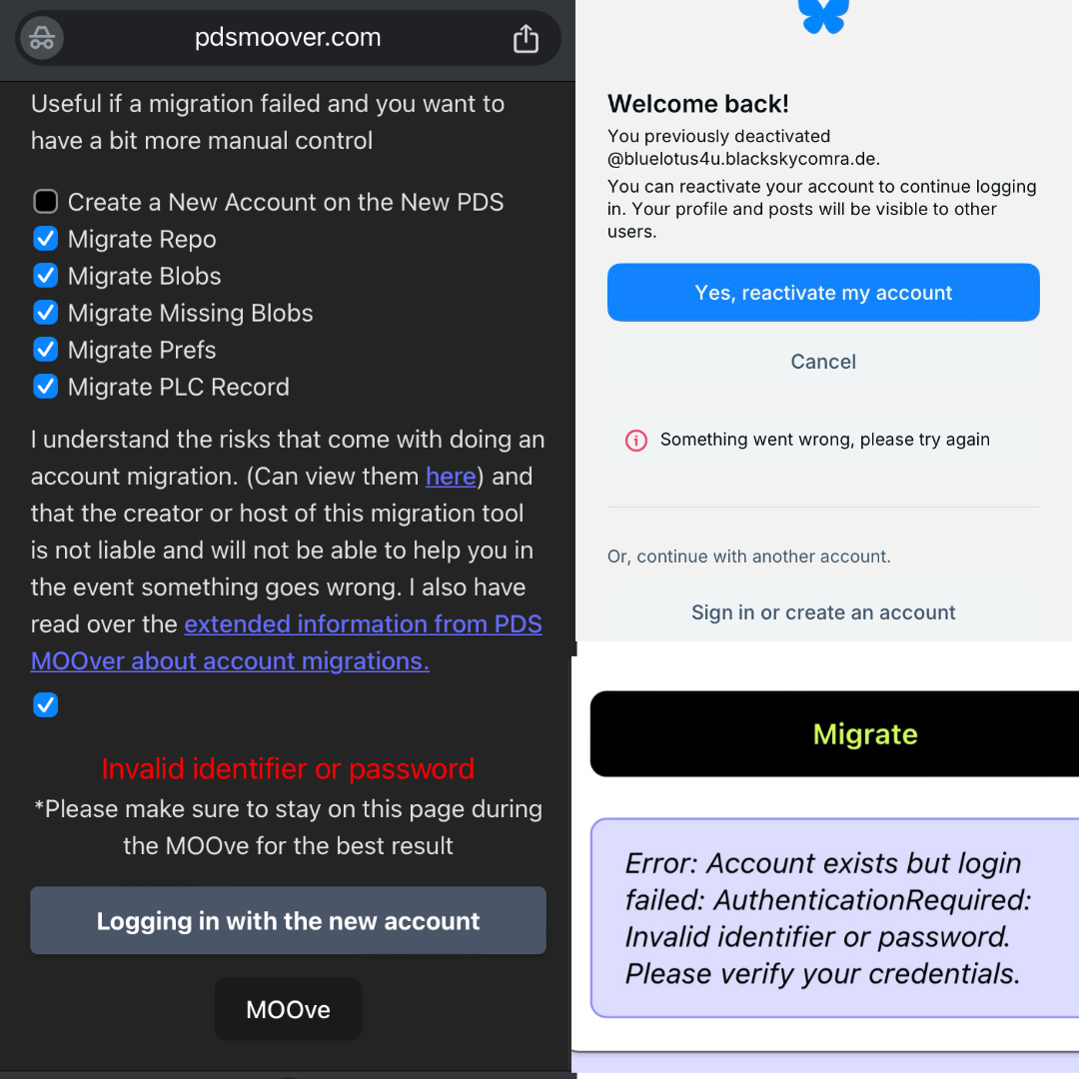Click Yes, reactivate my account
This screenshot has height=1079, width=1079.
(823, 293)
